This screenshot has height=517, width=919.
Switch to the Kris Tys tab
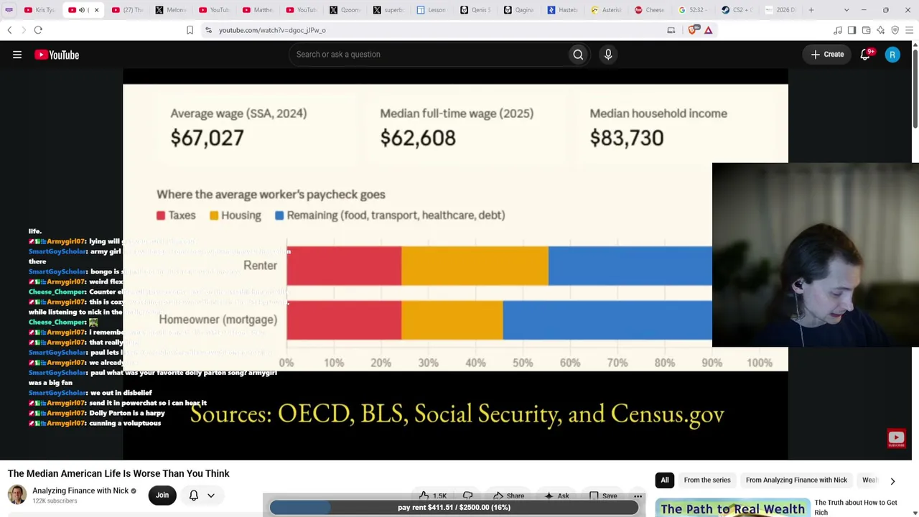pyautogui.click(x=39, y=10)
